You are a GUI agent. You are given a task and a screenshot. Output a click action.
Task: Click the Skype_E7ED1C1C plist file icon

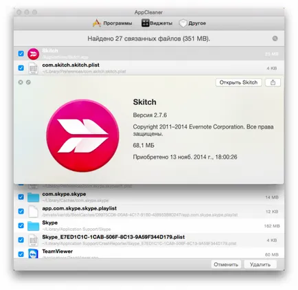pos(33,240)
